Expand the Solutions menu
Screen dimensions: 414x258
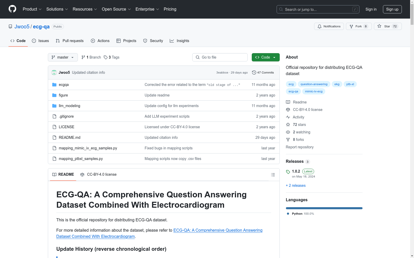57,9
